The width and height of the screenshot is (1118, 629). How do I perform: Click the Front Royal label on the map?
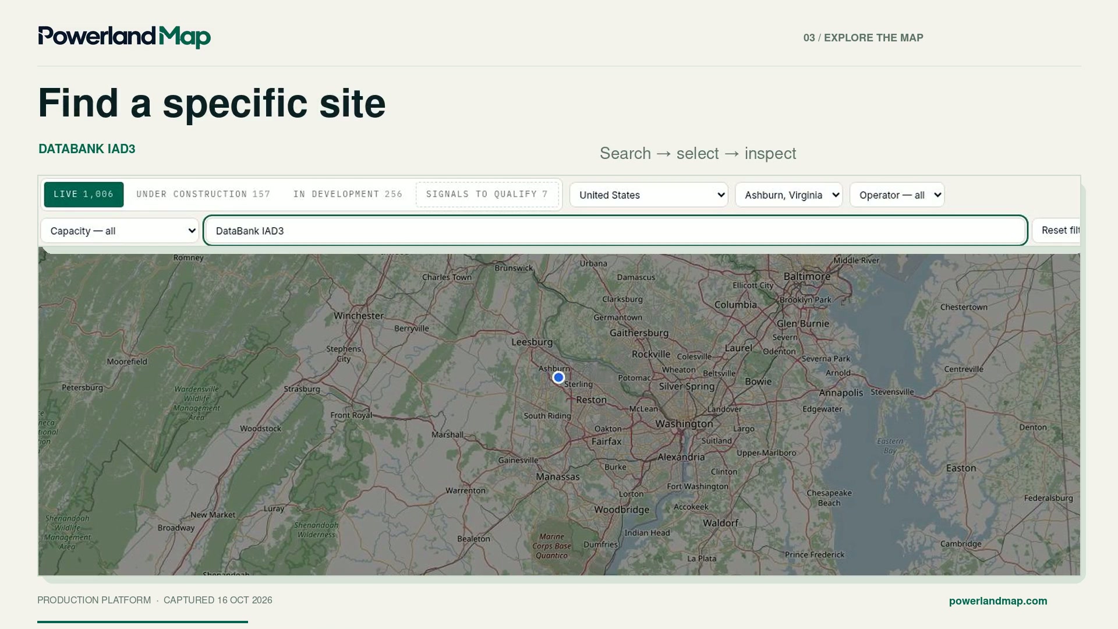351,415
